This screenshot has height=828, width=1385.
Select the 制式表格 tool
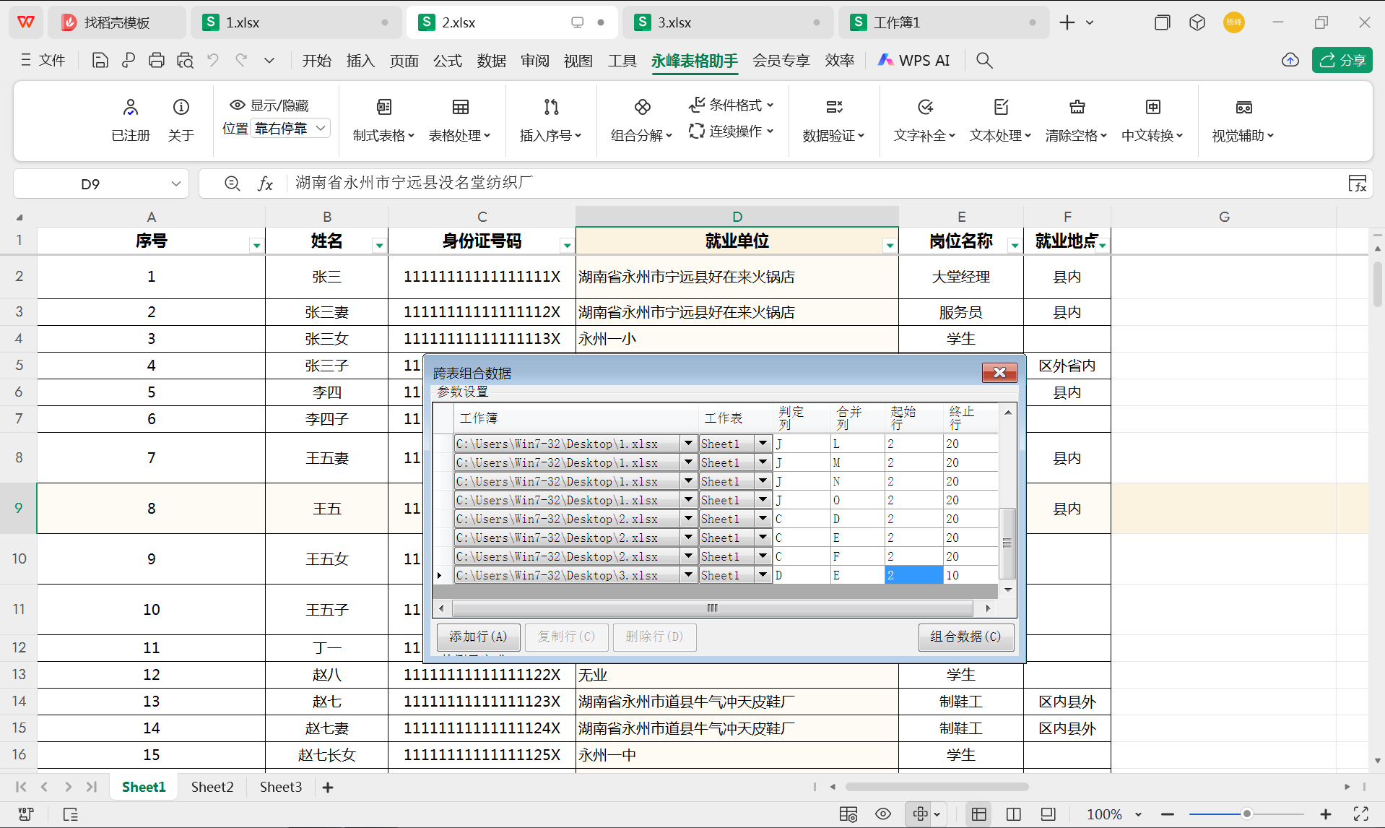383,119
